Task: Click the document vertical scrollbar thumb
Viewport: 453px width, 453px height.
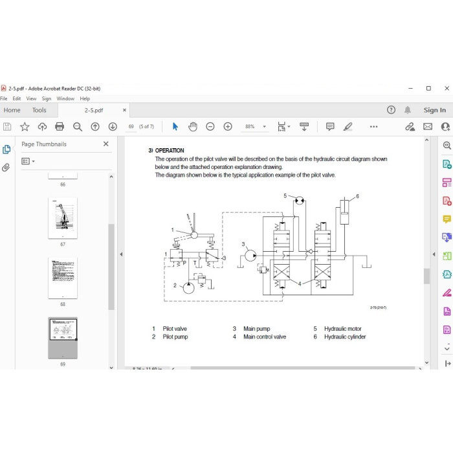Action: tap(426, 276)
